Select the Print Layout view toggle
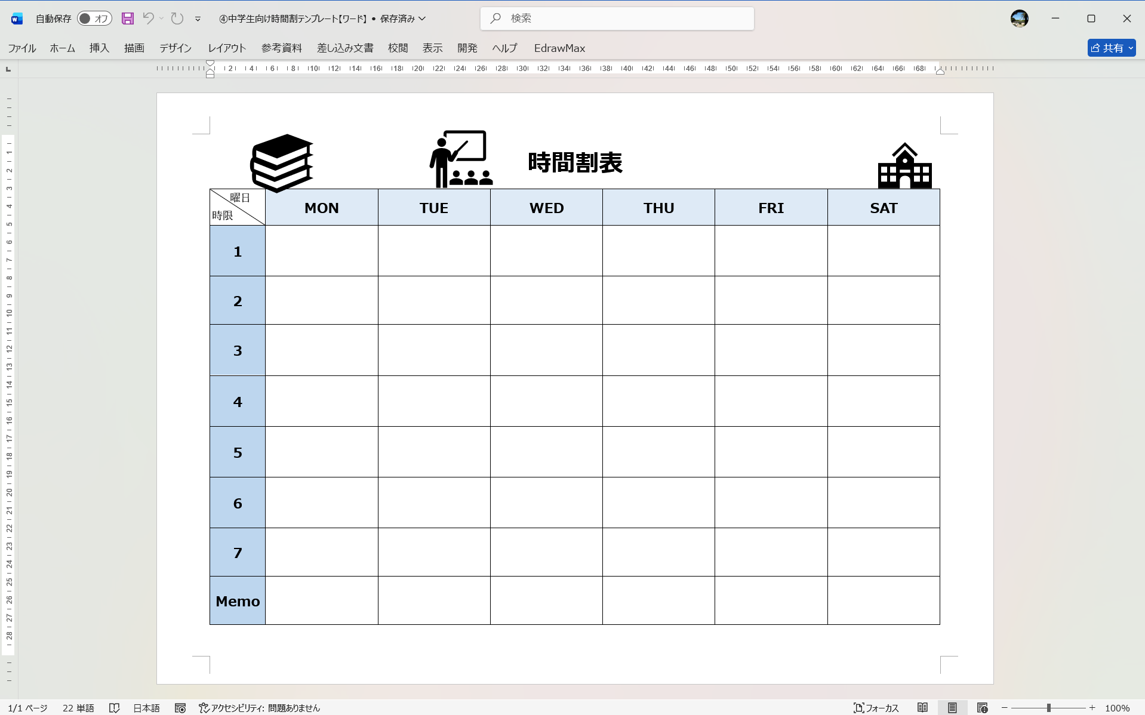Screen dimensions: 1145x715 point(952,708)
